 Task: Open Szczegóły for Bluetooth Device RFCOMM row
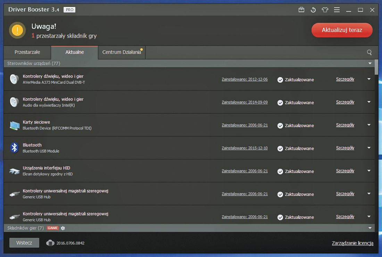tap(345, 125)
